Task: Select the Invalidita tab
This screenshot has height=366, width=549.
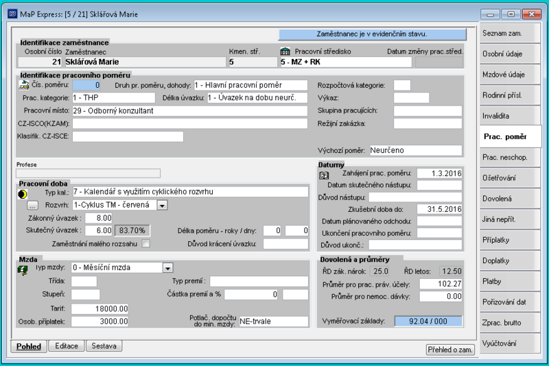Action: point(510,116)
